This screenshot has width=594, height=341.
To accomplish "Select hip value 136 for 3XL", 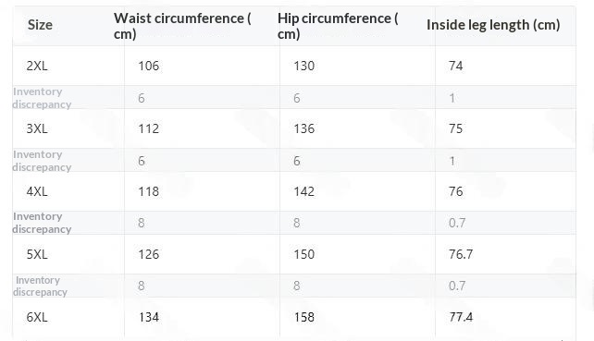I will click(x=304, y=128).
